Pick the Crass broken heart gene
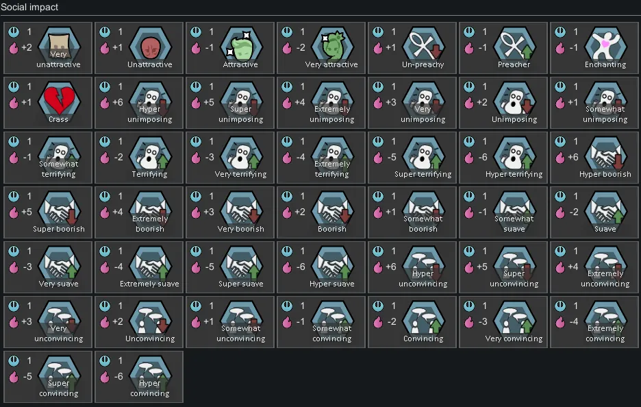Image resolution: width=641 pixels, height=407 pixels. (48, 103)
